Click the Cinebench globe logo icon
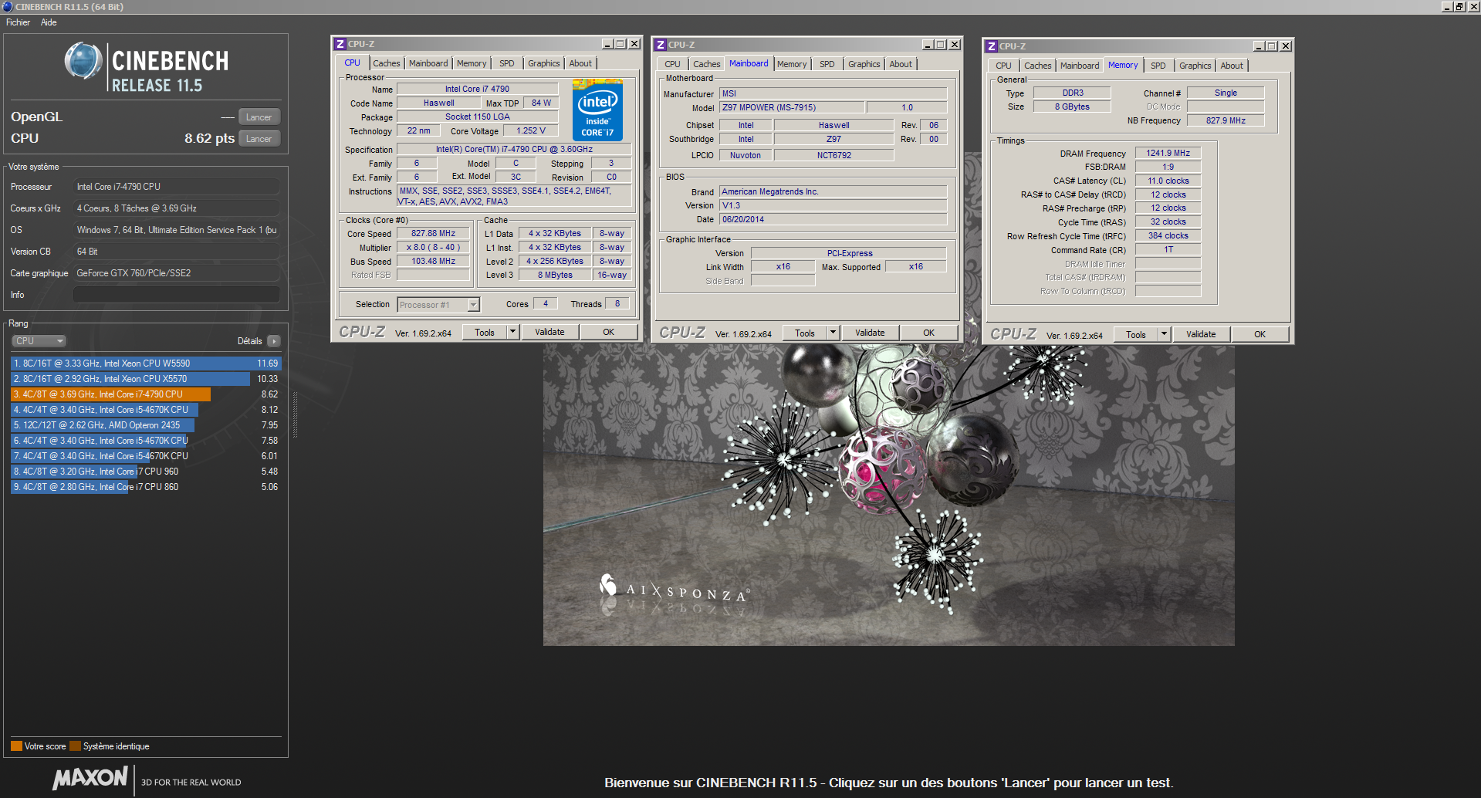The width and height of the screenshot is (1481, 798). pyautogui.click(x=83, y=61)
